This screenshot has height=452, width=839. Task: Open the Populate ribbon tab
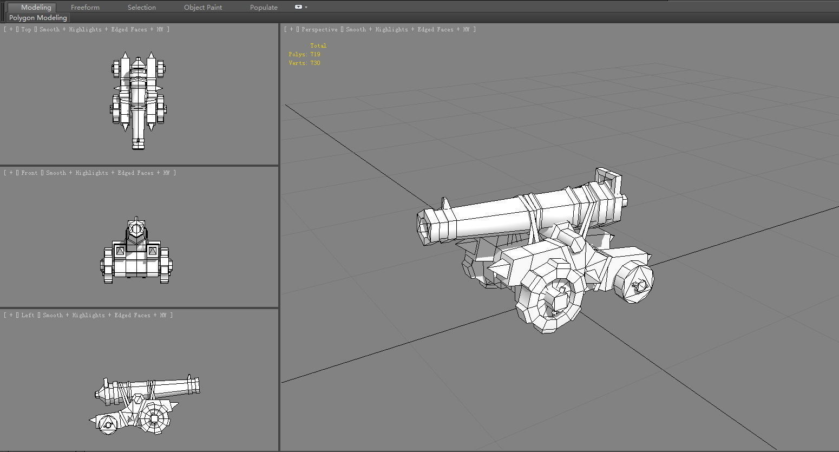(264, 7)
